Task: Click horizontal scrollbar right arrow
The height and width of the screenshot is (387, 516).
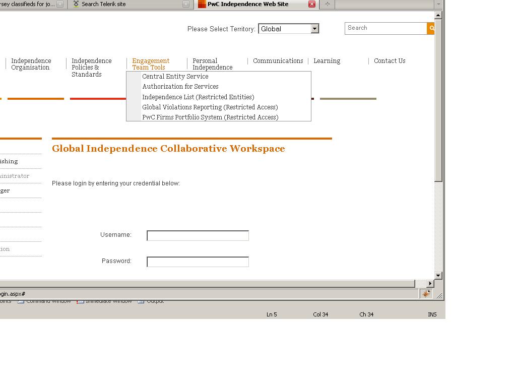Action: [430, 283]
